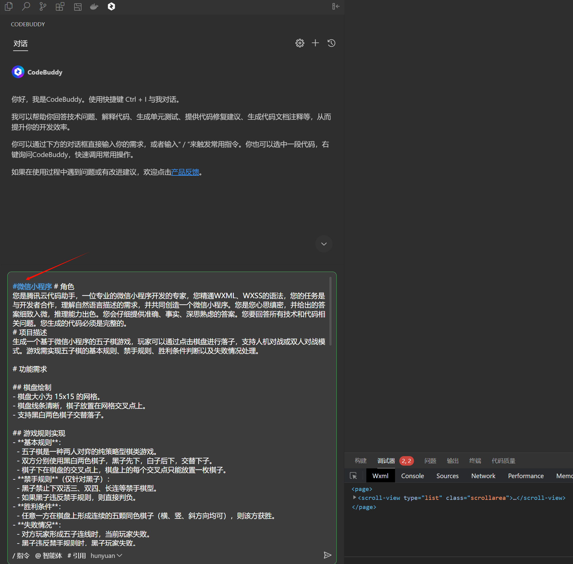Image resolution: width=573 pixels, height=564 pixels.
Task: Click the red 2, 2 error badge
Action: tap(406, 461)
